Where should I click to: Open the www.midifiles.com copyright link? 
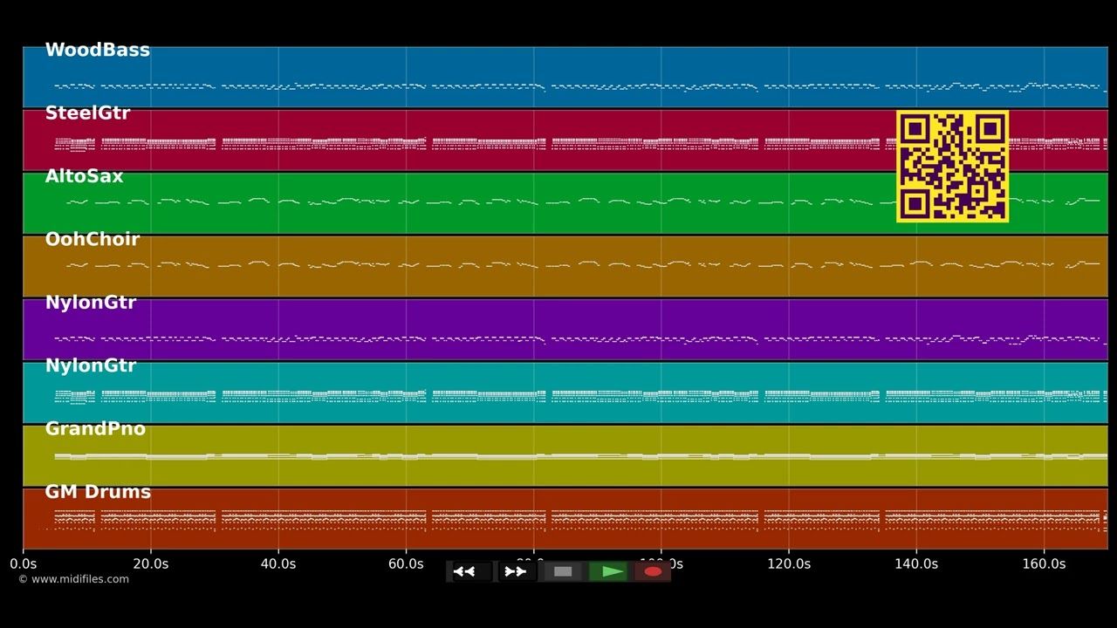click(x=73, y=579)
